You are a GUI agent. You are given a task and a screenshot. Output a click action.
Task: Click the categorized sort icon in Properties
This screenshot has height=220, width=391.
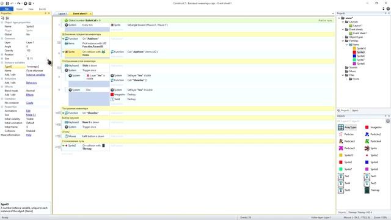tap(2, 18)
